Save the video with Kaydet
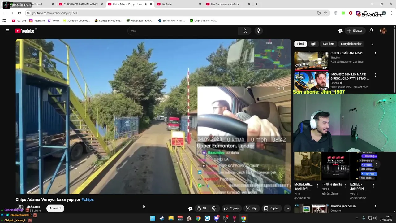 coord(271,208)
